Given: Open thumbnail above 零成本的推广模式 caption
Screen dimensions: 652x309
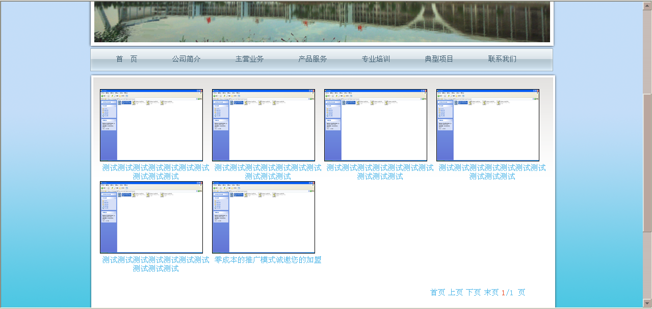Looking at the screenshot, I should coord(264,217).
